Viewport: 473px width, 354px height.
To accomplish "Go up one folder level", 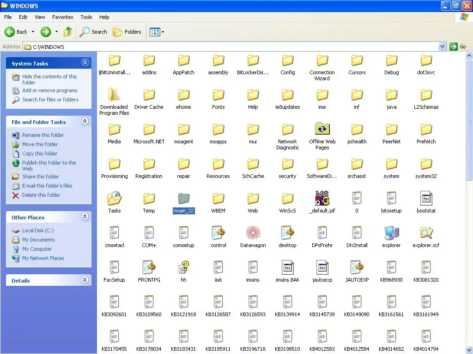I will (x=68, y=32).
